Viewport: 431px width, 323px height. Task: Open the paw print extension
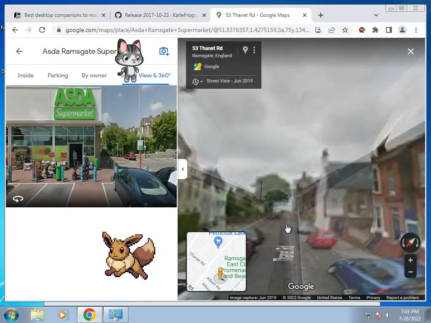(x=362, y=30)
